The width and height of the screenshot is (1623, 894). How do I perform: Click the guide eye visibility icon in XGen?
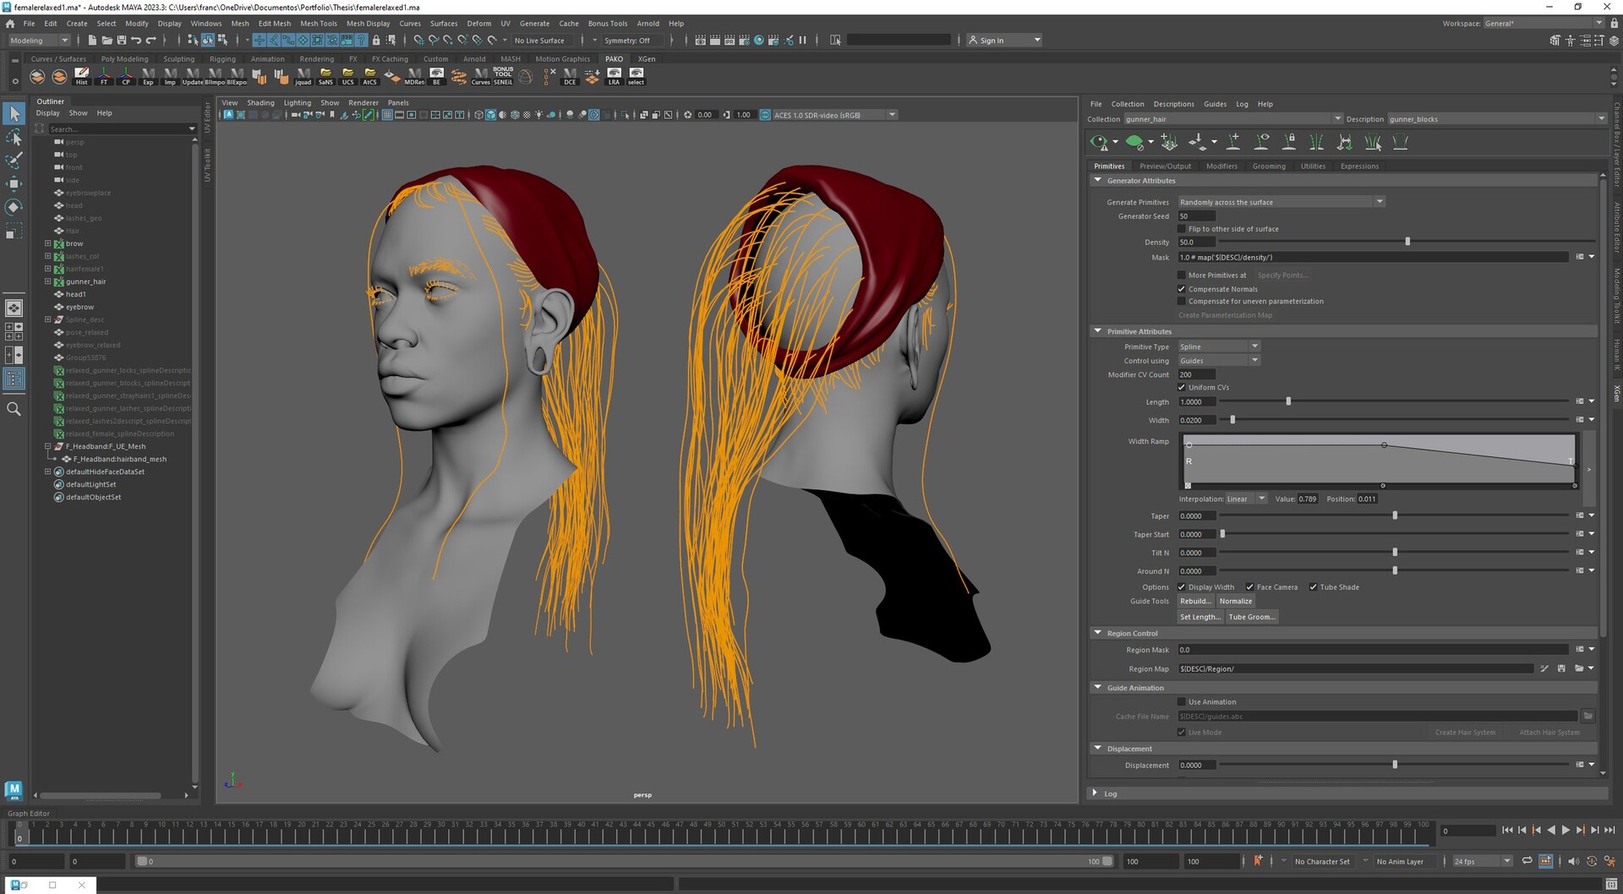coord(1260,142)
